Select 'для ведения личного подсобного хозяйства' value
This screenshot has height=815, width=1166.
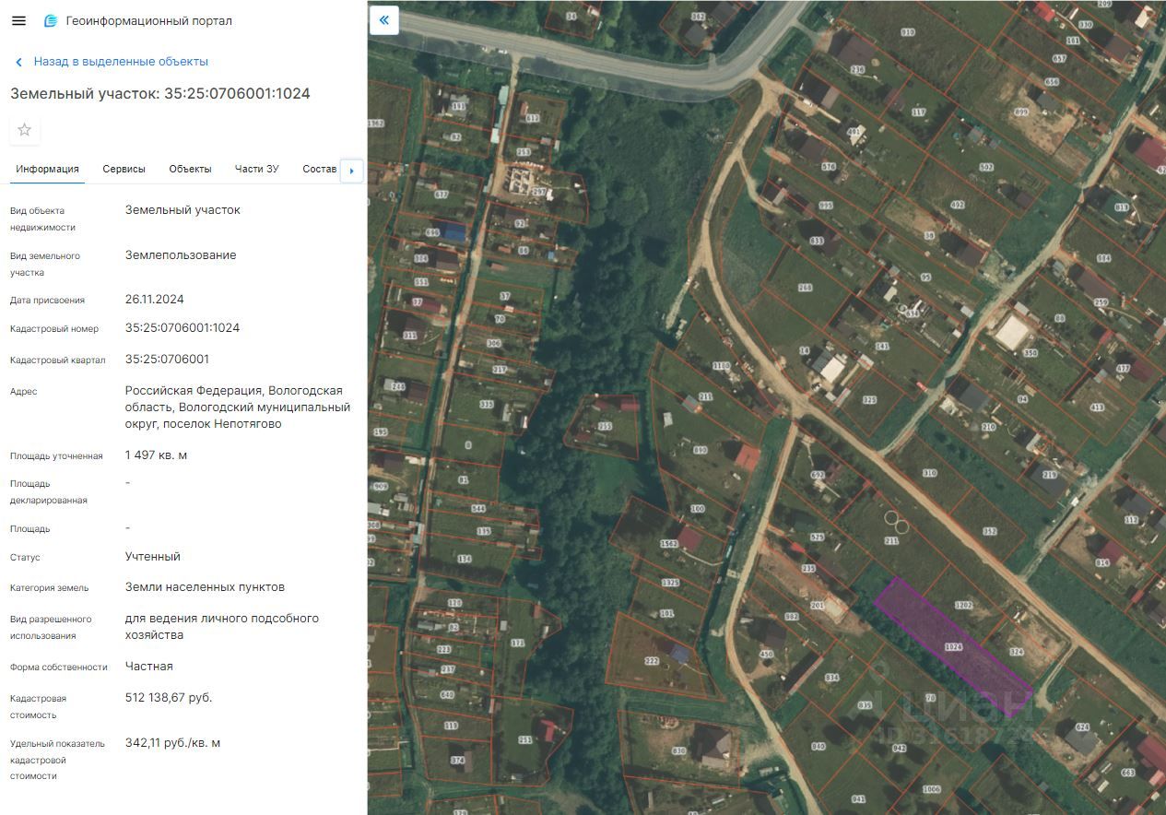tap(222, 627)
